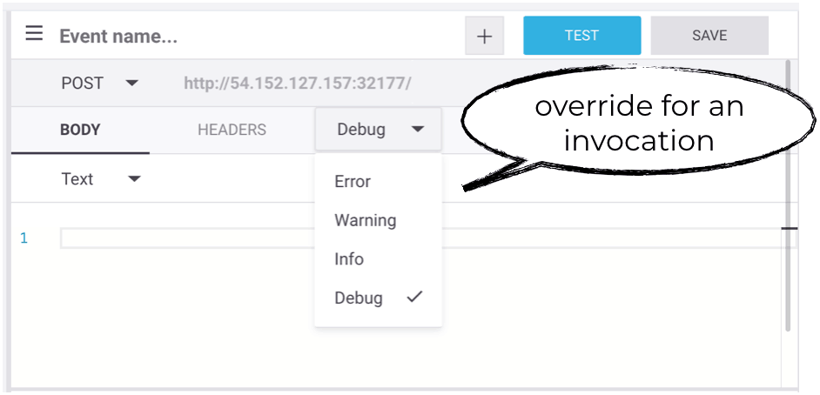Open the POST method dropdown
This screenshot has height=395, width=820.
[x=99, y=84]
